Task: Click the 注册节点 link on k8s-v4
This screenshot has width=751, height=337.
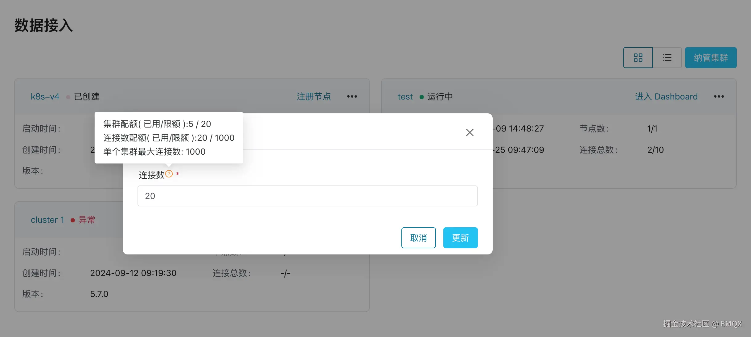Action: 314,96
